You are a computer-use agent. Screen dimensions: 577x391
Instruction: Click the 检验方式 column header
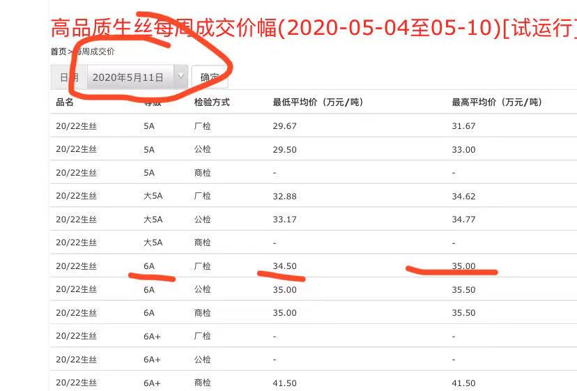click(212, 102)
